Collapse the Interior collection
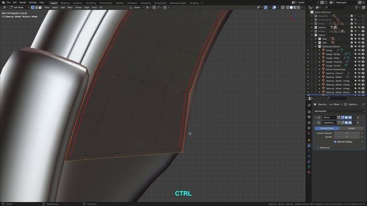 click(x=312, y=35)
